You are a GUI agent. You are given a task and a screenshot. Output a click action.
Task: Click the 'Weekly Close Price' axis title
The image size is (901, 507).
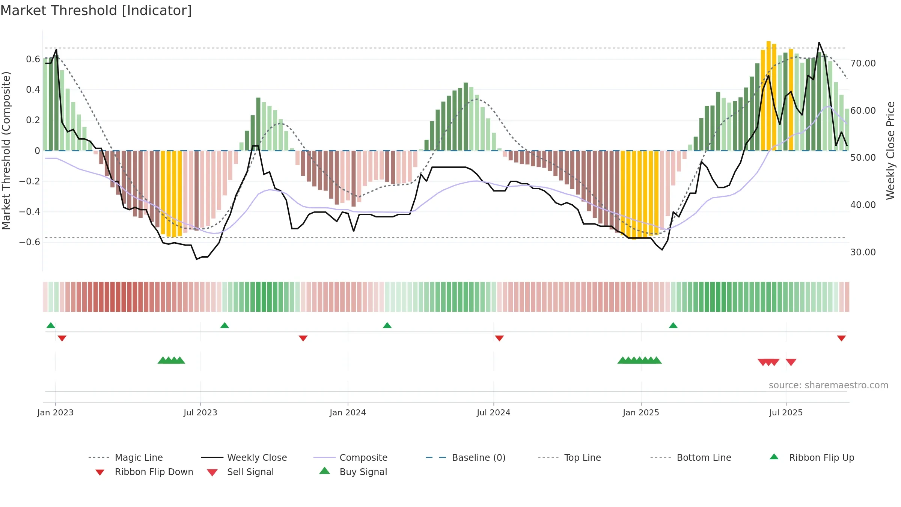coord(890,150)
